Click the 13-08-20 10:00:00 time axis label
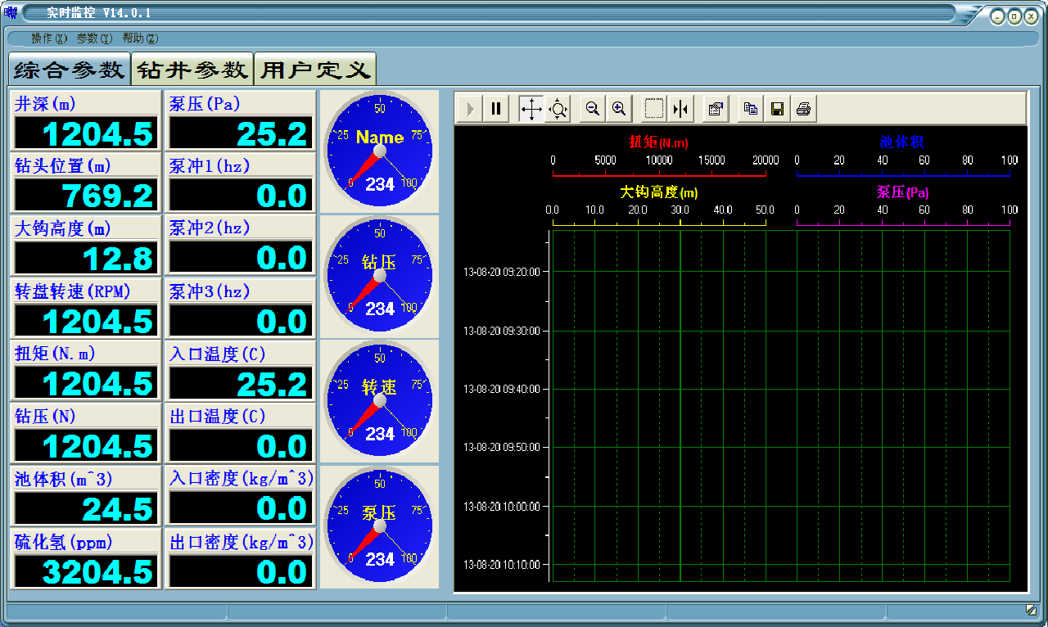1048x627 pixels. click(501, 507)
